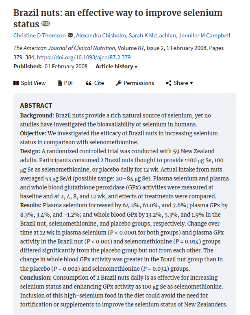The image size is (250, 315).
Task: Click the Cite quotation marks icon
Action: pos(89,83)
